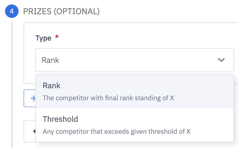Click the X in Threshold description
Image resolution: width=238 pixels, height=148 pixels.
click(x=189, y=131)
